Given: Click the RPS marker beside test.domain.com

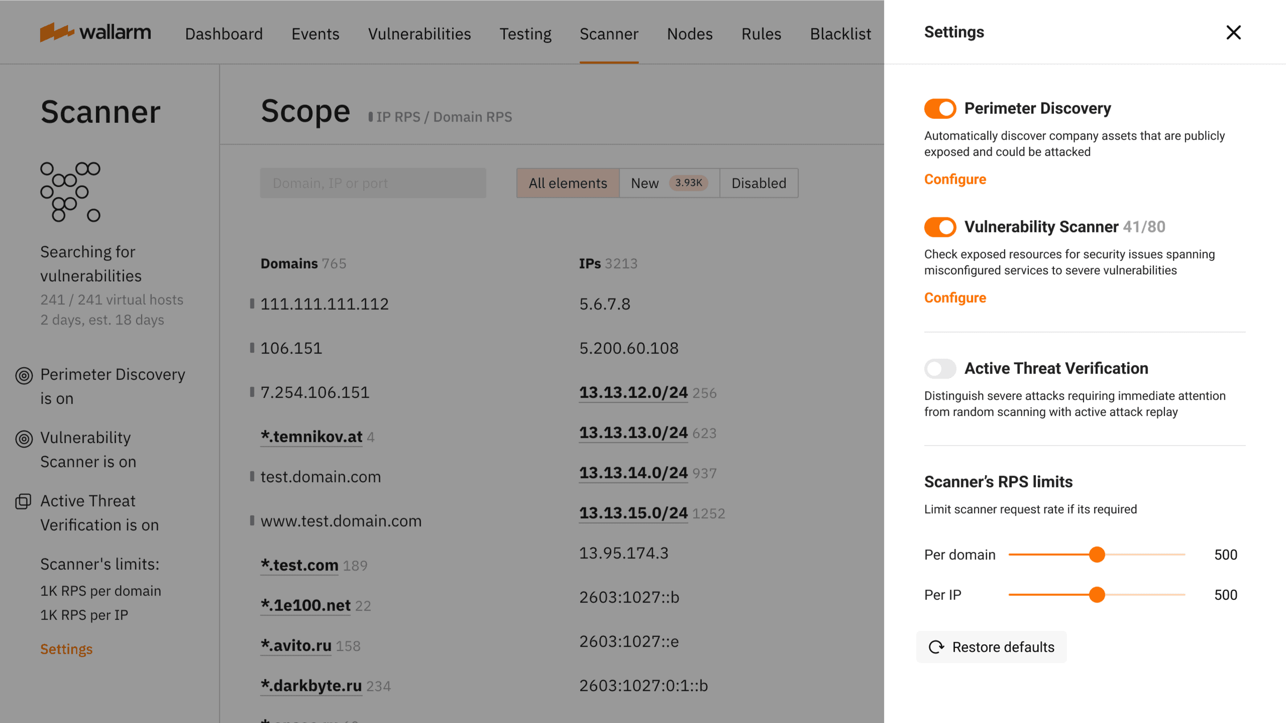Looking at the screenshot, I should (252, 476).
